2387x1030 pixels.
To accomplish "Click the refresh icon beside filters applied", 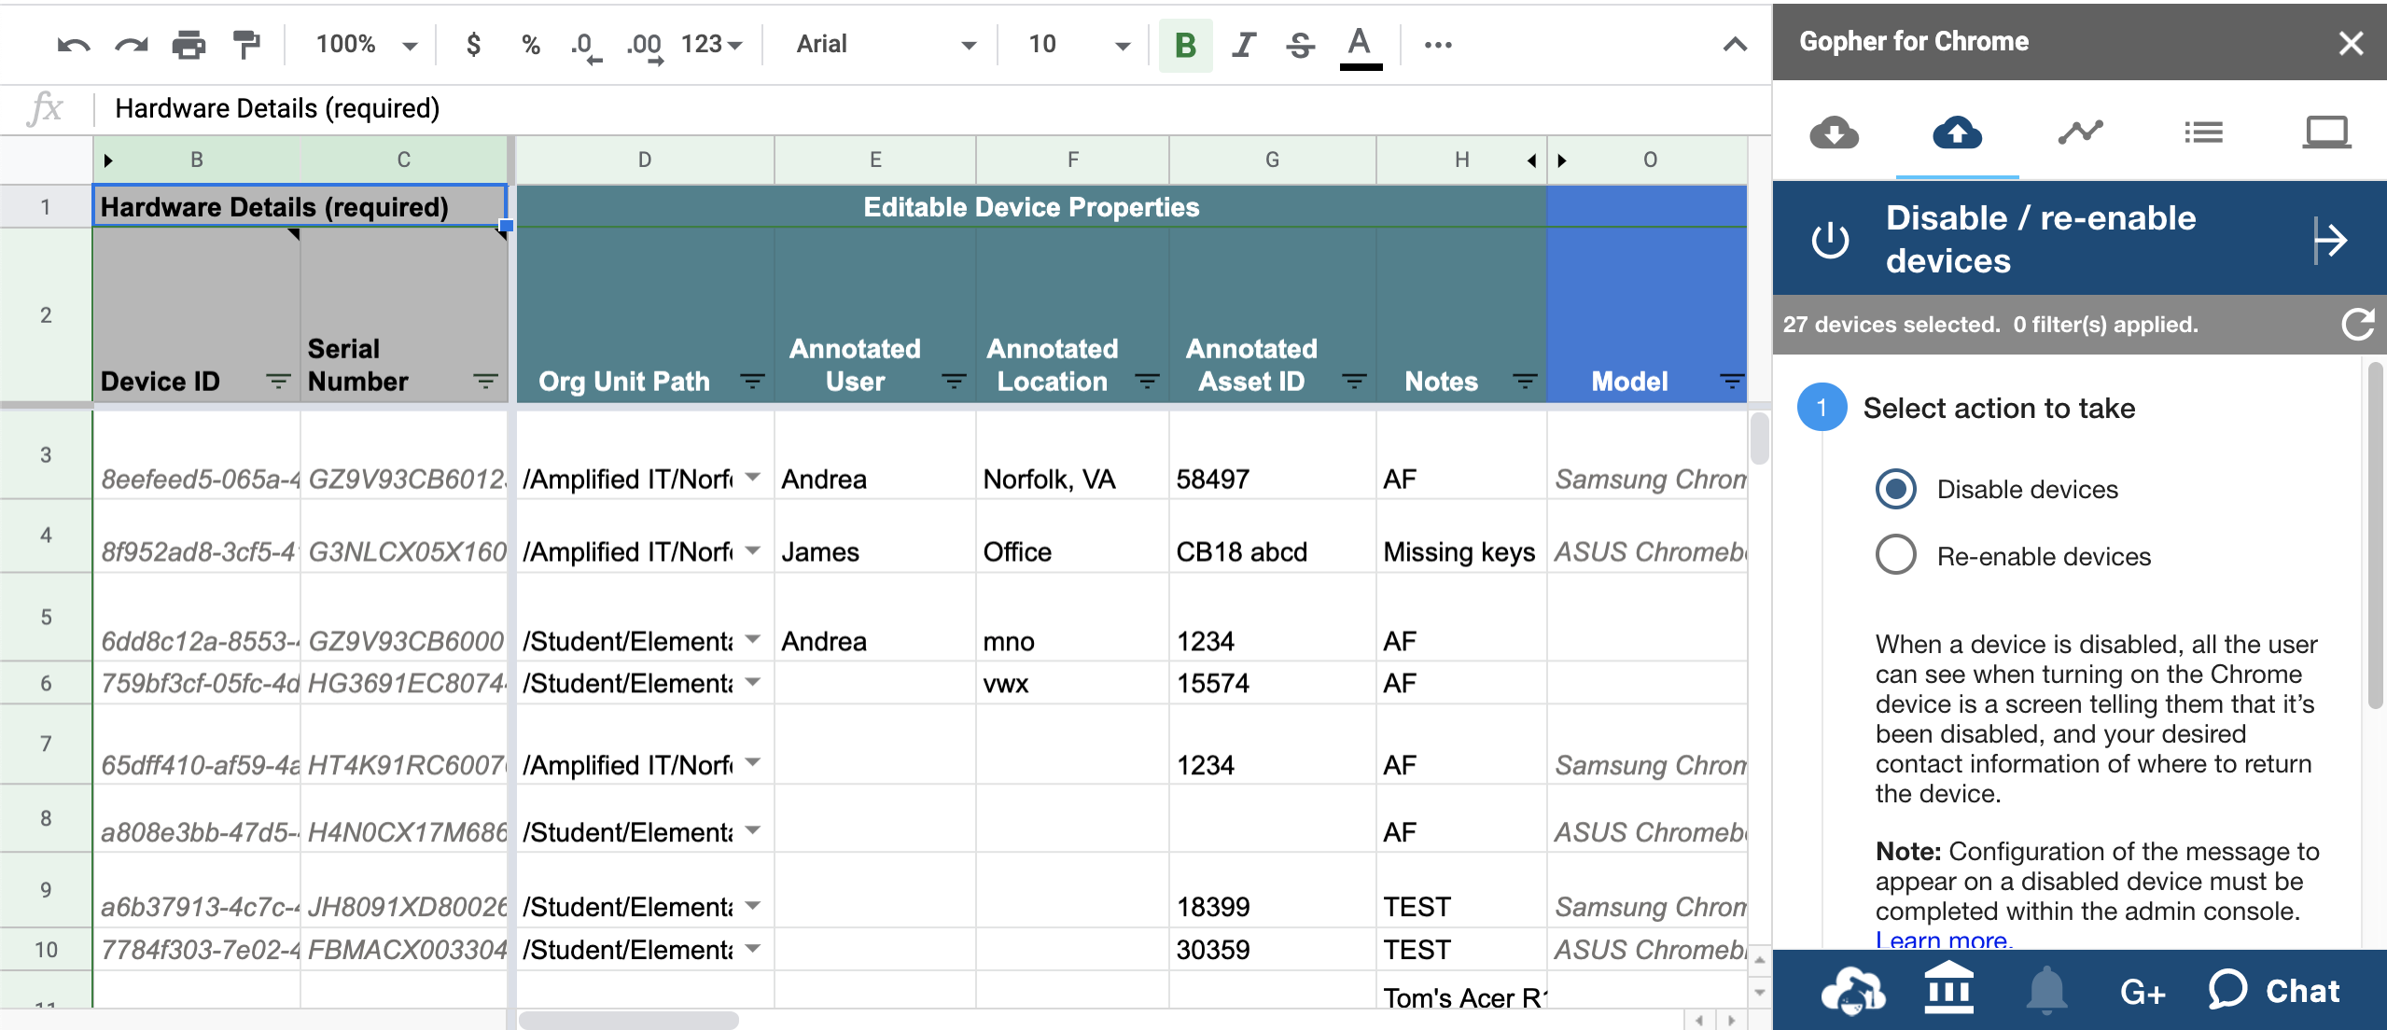I will [2357, 325].
